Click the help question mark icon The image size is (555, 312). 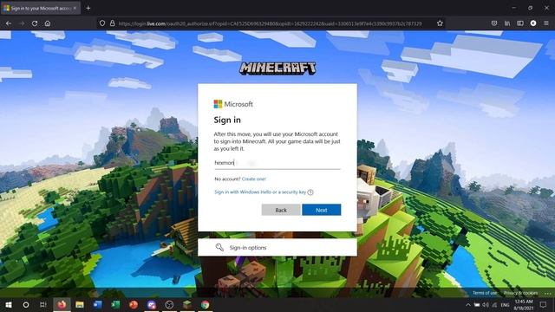pos(310,192)
